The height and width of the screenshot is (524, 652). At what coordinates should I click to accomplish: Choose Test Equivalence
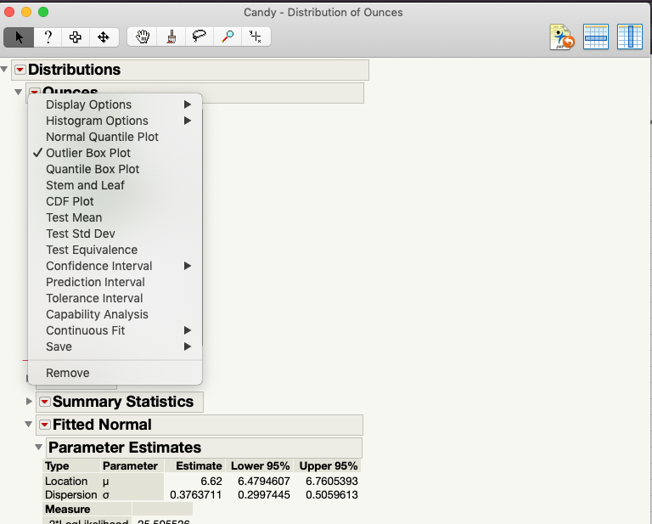115,250
